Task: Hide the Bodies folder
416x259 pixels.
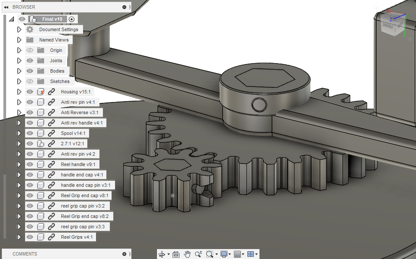Action: coord(29,70)
